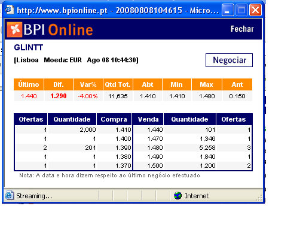306x230 pixels.
Task: Click the Compra column header
Action: click(114, 119)
